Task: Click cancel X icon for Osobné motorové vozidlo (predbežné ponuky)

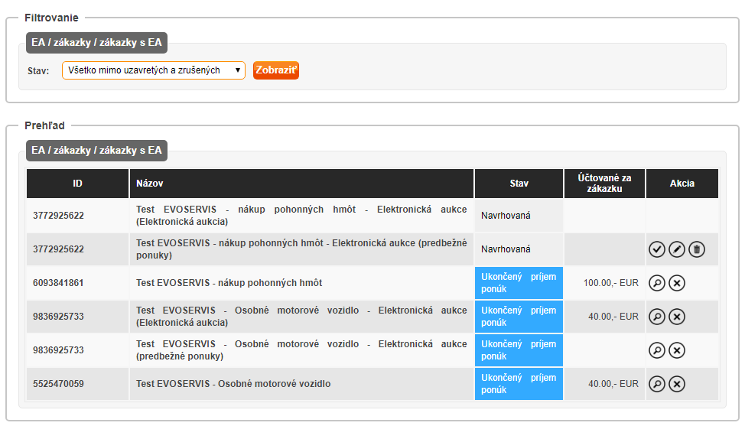Action: pyautogui.click(x=677, y=350)
